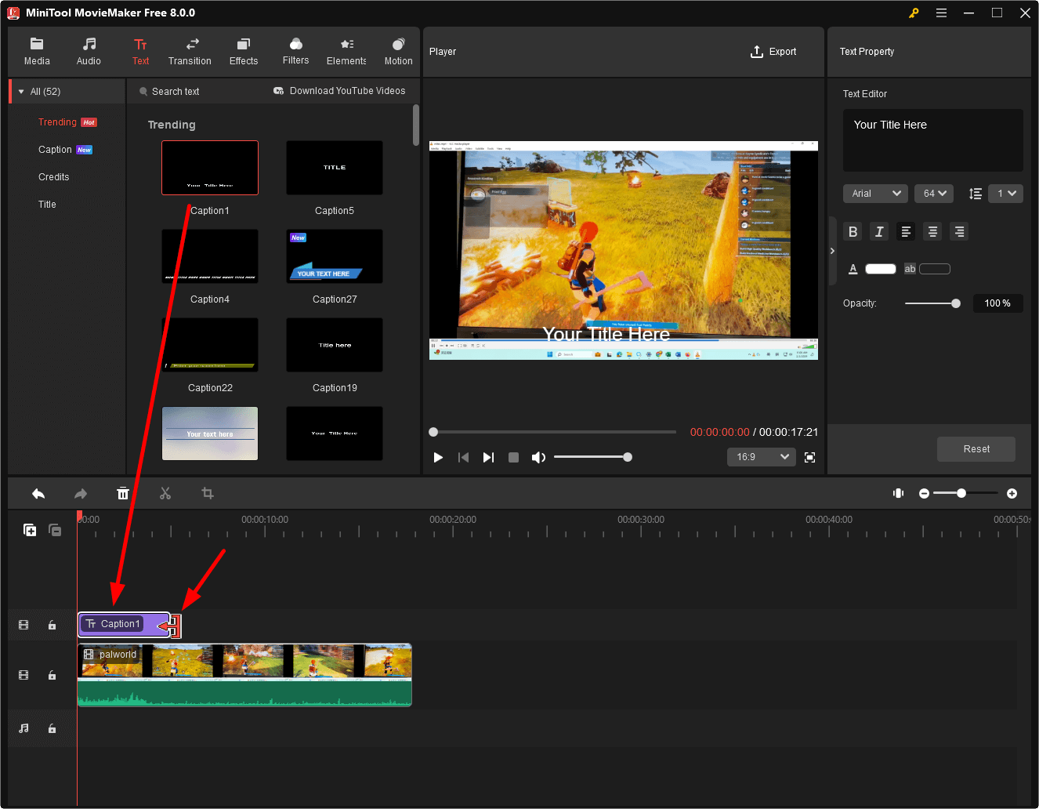Switch to the Transition tab
The image size is (1039, 809).
point(190,52)
